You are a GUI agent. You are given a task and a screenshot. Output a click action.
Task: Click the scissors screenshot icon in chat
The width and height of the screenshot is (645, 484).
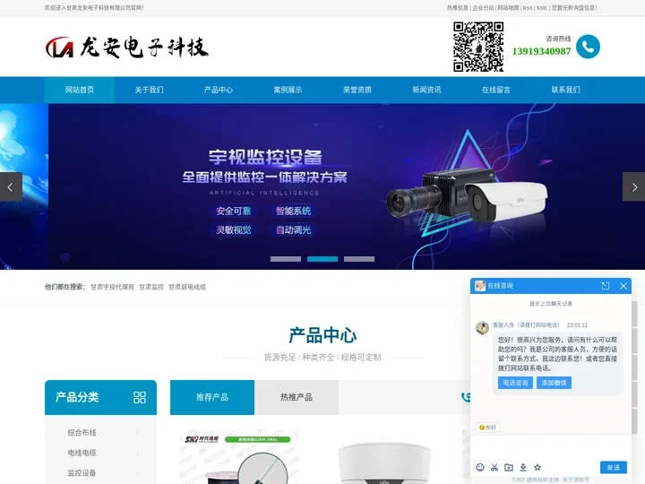click(494, 467)
